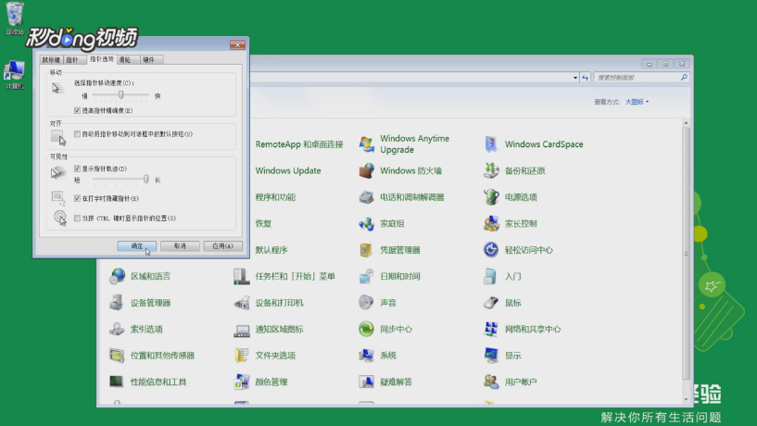Click the 取消 button
757x426 pixels.
[x=180, y=246]
